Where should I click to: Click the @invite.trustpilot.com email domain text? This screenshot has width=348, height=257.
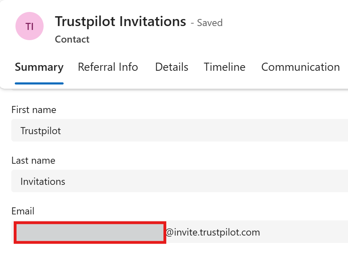tap(213, 232)
